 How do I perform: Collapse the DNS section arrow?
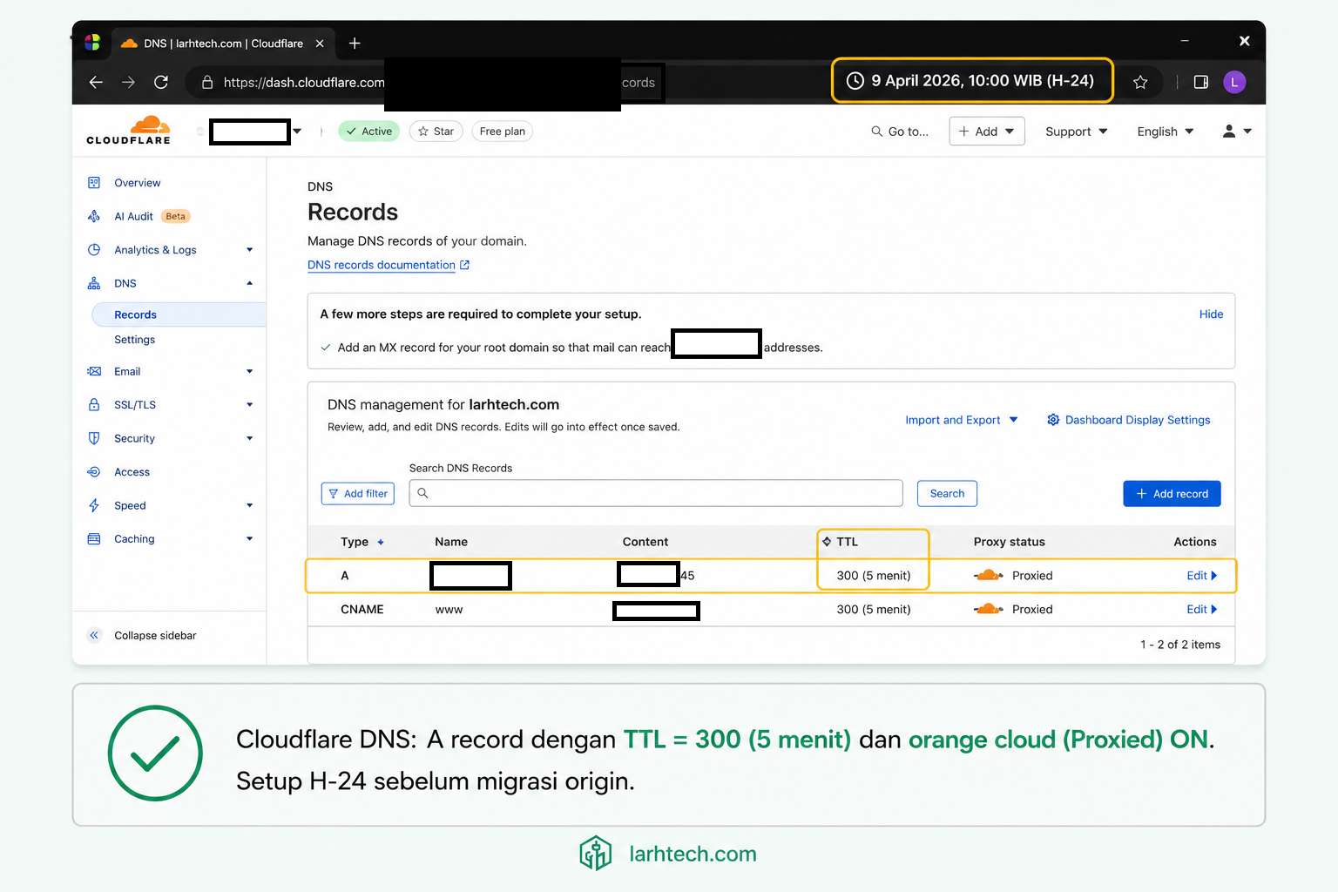249,283
